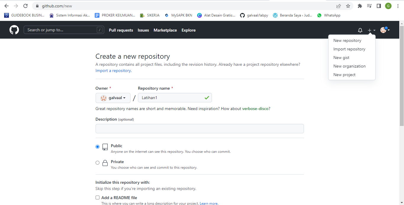Open your profile avatar menu
Screen dimensions: 404x205
(384, 30)
